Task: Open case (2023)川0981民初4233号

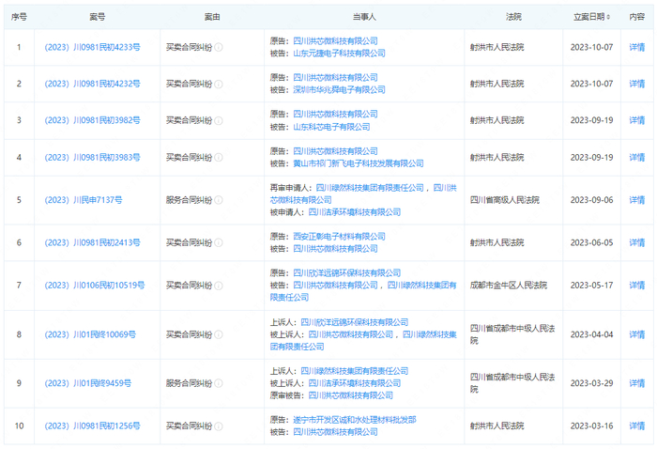Action: click(x=92, y=47)
